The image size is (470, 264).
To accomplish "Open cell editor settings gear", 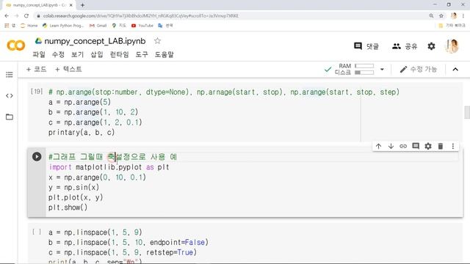I will 428,146.
